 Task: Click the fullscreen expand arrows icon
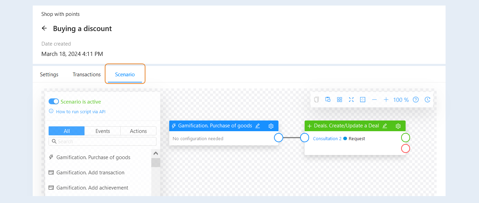[x=351, y=99]
